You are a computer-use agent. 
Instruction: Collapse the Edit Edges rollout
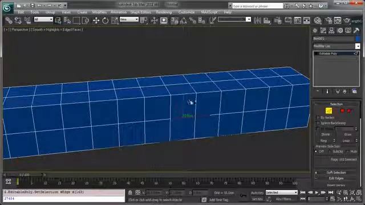[x=336, y=178]
